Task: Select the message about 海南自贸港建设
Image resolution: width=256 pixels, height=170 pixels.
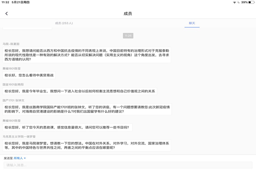Action: point(87,109)
